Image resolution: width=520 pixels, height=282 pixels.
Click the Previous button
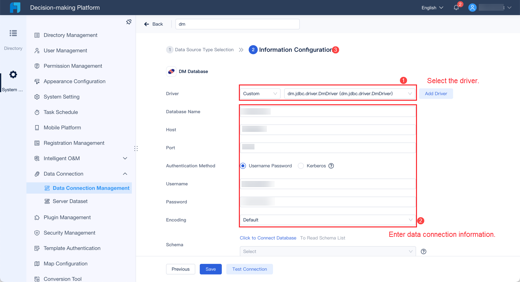181,269
